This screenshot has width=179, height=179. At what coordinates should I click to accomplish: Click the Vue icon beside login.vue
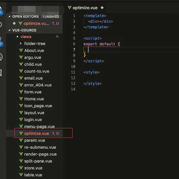tap(21, 119)
